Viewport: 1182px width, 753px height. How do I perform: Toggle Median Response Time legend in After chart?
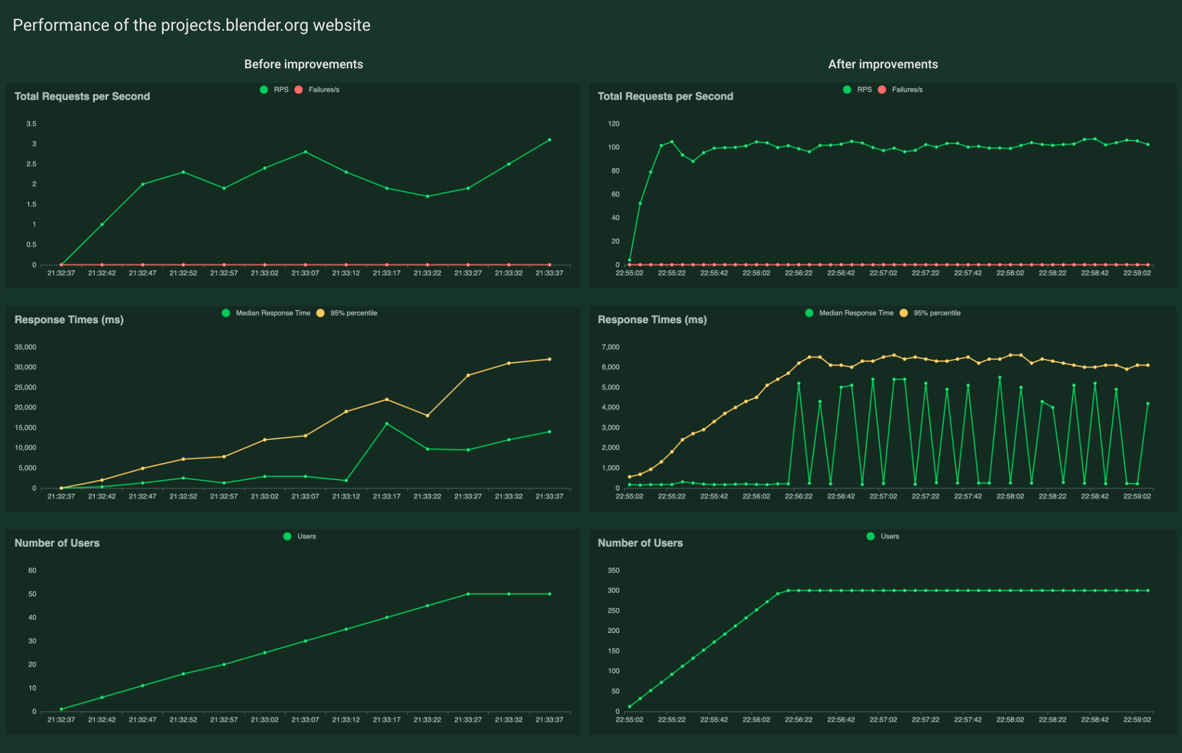(x=849, y=313)
